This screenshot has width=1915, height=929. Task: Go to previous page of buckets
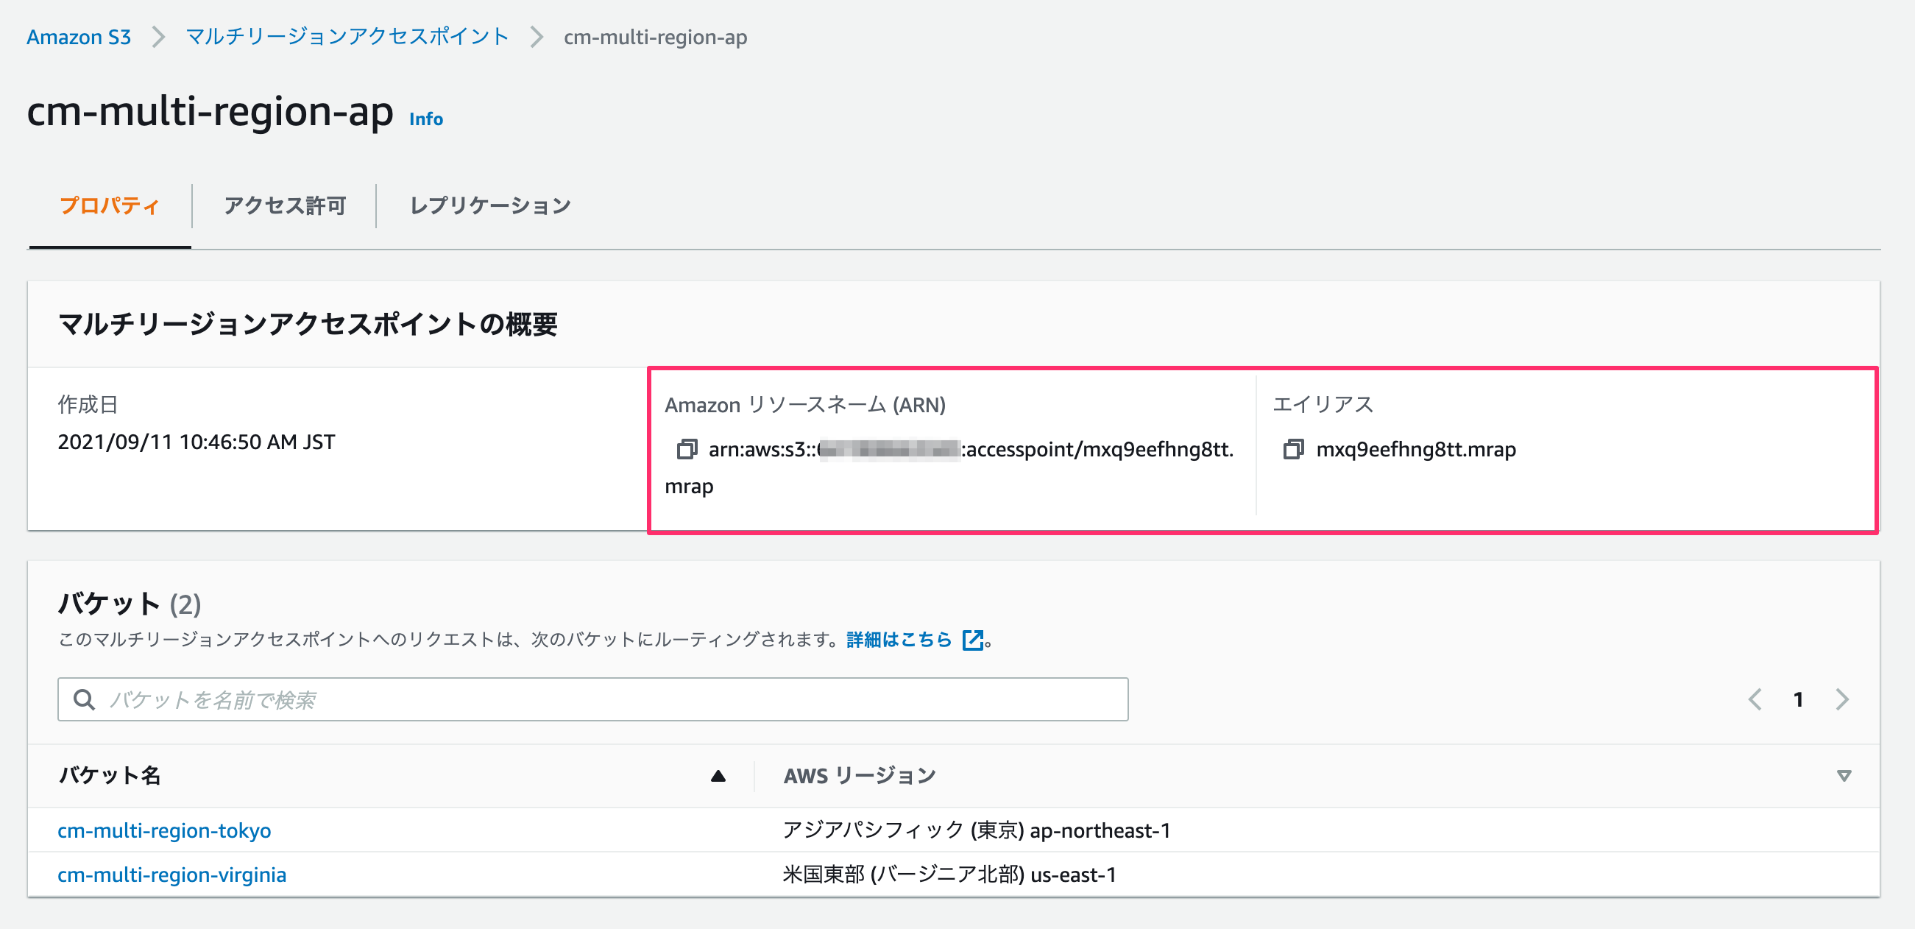coord(1755,699)
